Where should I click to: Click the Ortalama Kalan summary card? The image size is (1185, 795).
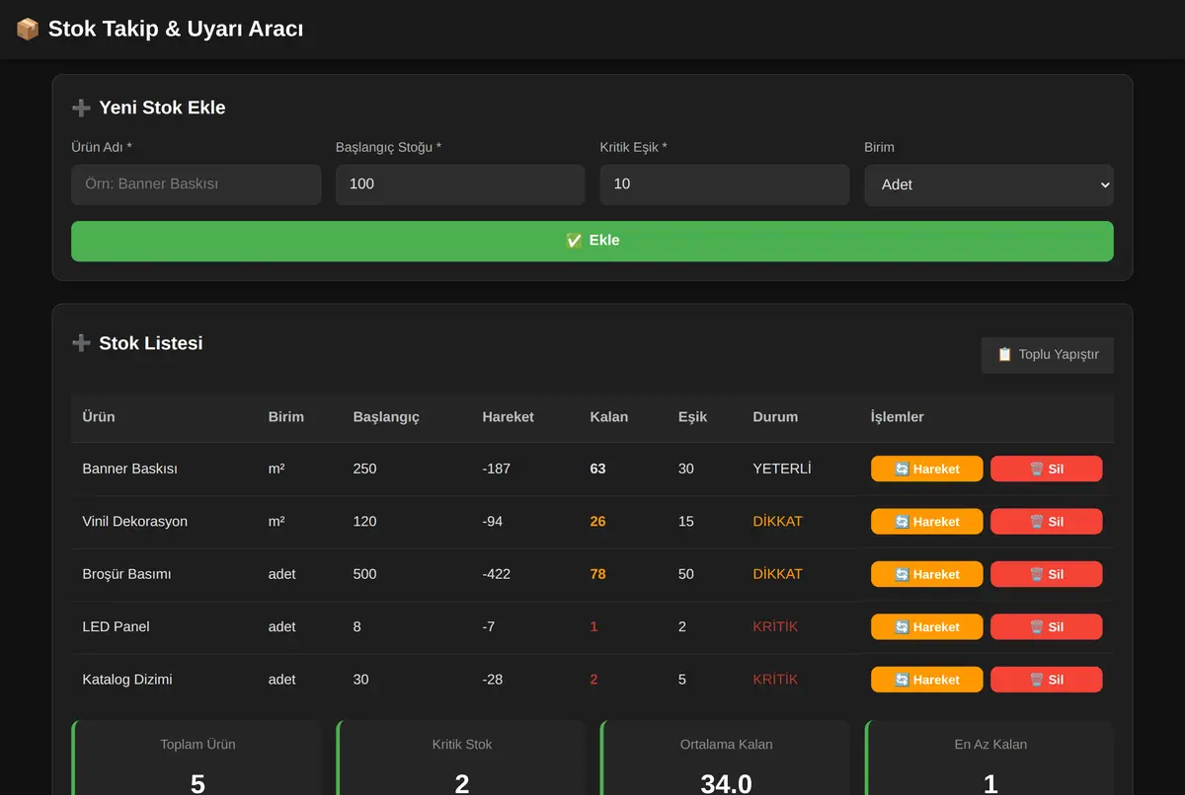726,758
